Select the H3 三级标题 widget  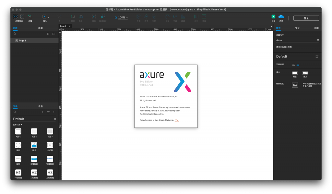tap(50, 173)
